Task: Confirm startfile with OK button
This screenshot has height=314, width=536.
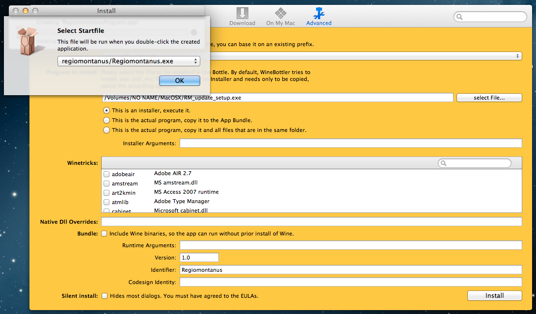Action: [180, 80]
